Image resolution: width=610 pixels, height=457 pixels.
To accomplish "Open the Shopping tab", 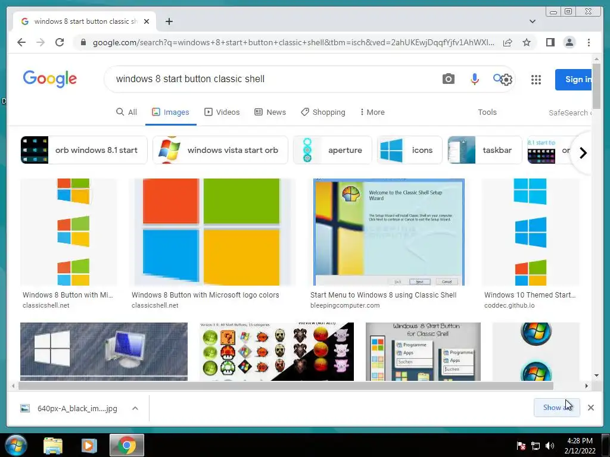I will click(323, 112).
